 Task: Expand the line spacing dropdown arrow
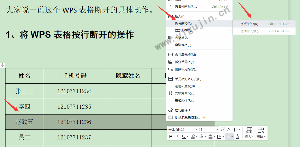[x=240, y=130]
